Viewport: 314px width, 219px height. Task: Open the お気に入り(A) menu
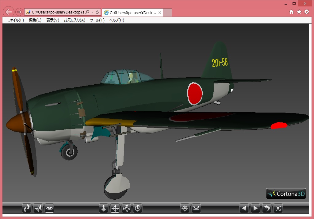click(x=74, y=20)
